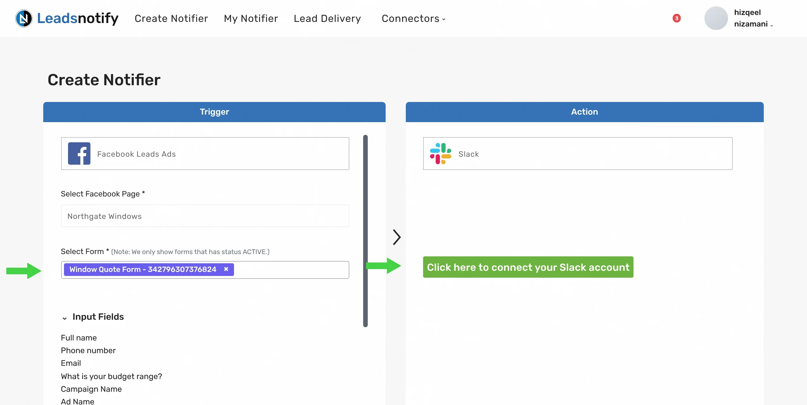This screenshot has width=807, height=405.
Task: Click the 'Create Notifier' page heading
Action: [104, 80]
